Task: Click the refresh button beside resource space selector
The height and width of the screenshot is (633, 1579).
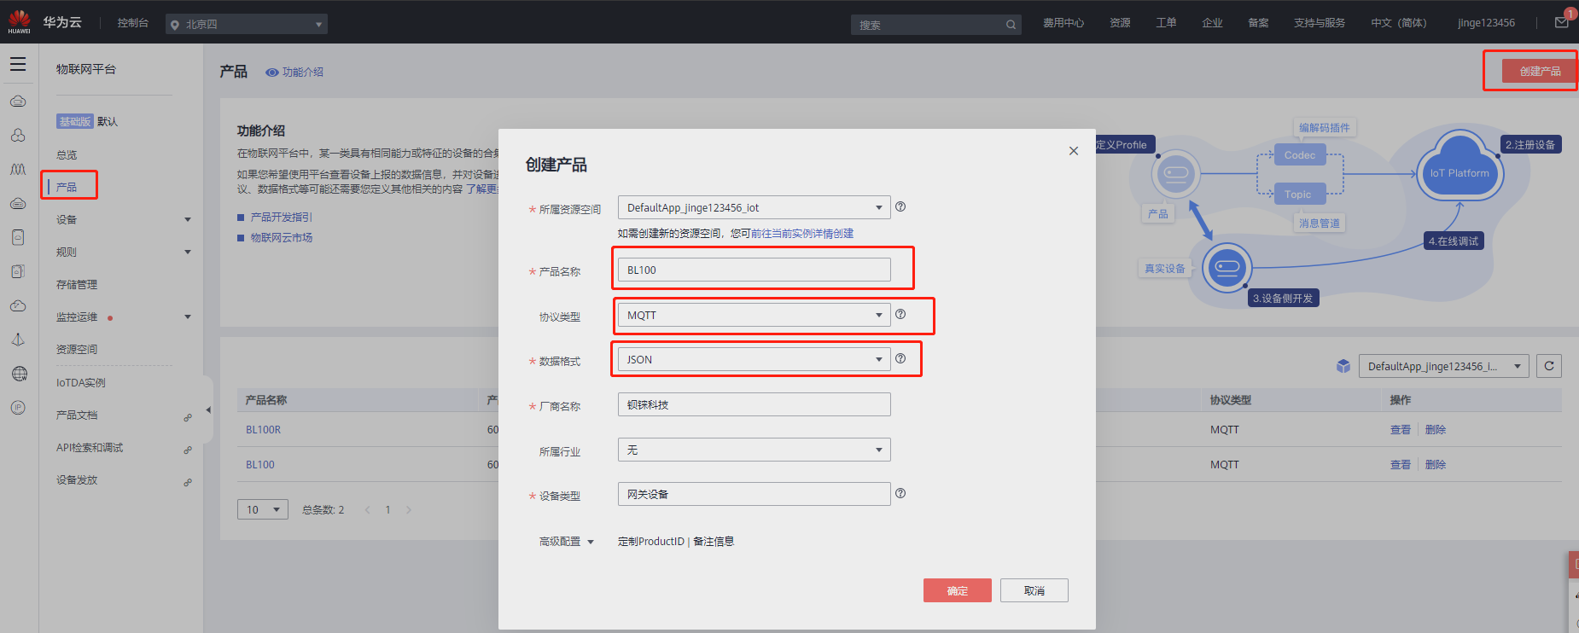Action: point(1549,366)
